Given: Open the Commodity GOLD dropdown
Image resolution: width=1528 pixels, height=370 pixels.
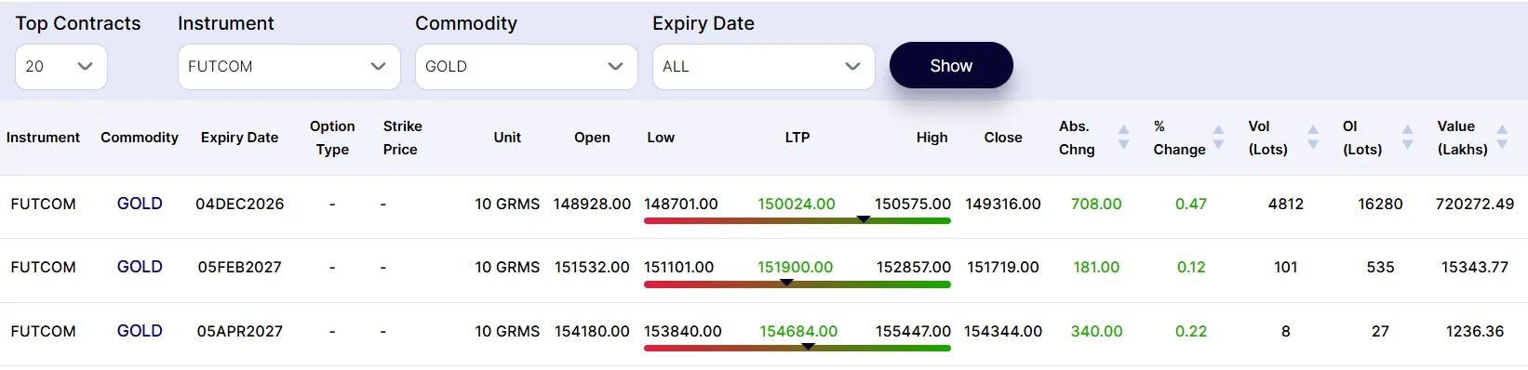Looking at the screenshot, I should (x=527, y=67).
